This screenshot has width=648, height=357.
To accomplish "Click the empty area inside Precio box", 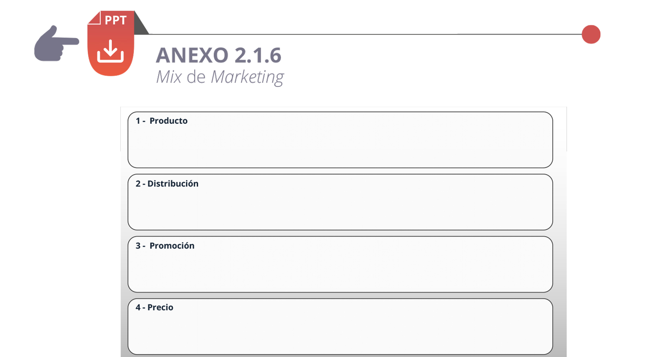I will [340, 333].
